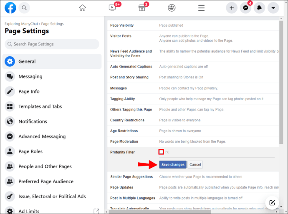
Task: Save changes to profanity filter
Action: tap(173, 165)
